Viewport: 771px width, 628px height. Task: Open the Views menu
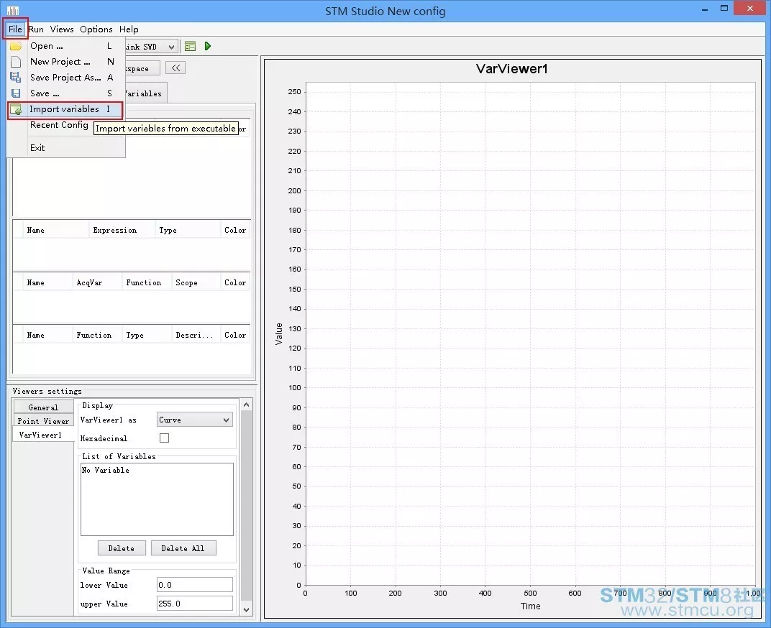coord(62,29)
